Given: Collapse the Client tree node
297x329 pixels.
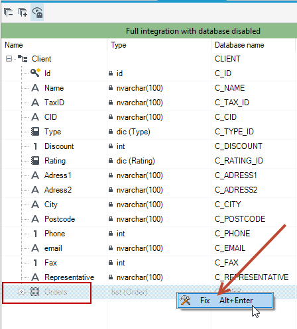Looking at the screenshot, I should [9, 59].
